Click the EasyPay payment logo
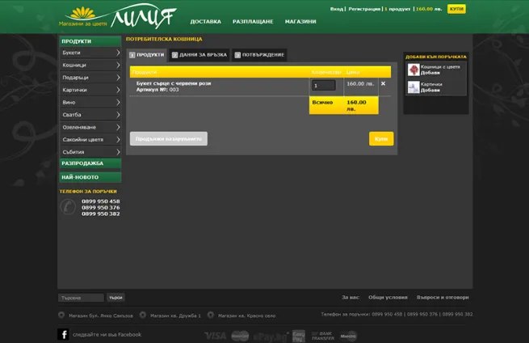Image resolution: width=529 pixels, height=343 pixels. (x=299, y=336)
